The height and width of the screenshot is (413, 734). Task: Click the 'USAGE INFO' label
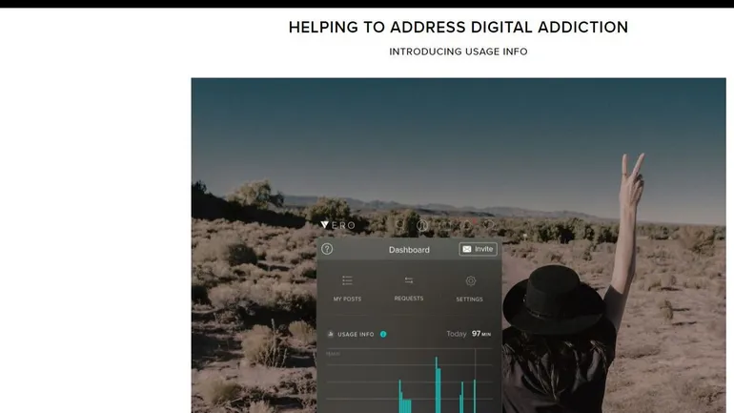click(x=356, y=335)
